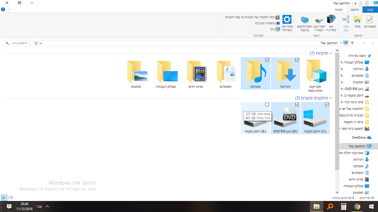Click the עבר language indicator in taskbar
378x212 pixels.
point(39,206)
